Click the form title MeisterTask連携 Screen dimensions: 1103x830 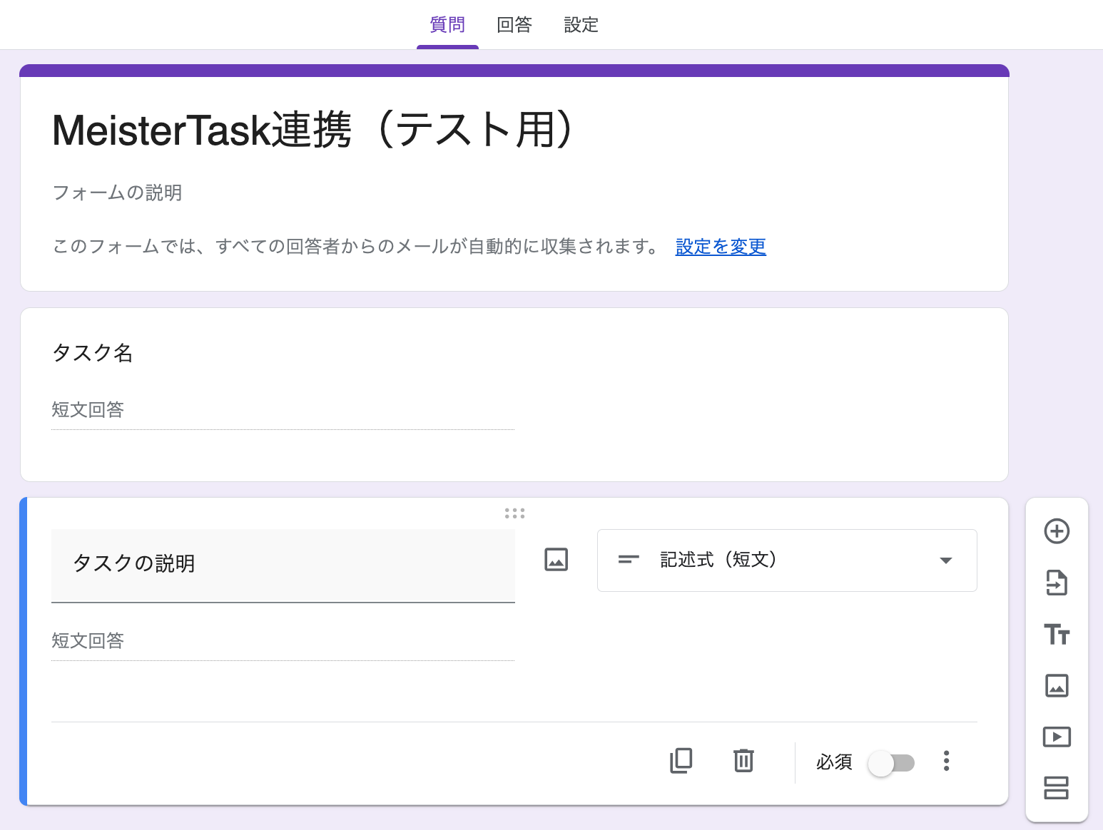[x=312, y=131]
